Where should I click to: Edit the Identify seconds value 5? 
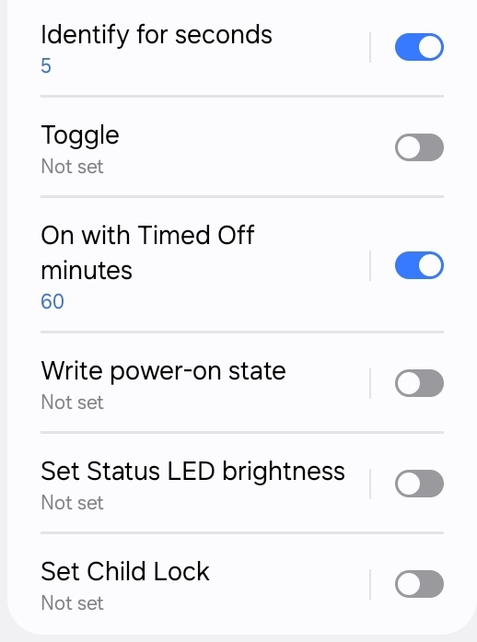pos(46,66)
